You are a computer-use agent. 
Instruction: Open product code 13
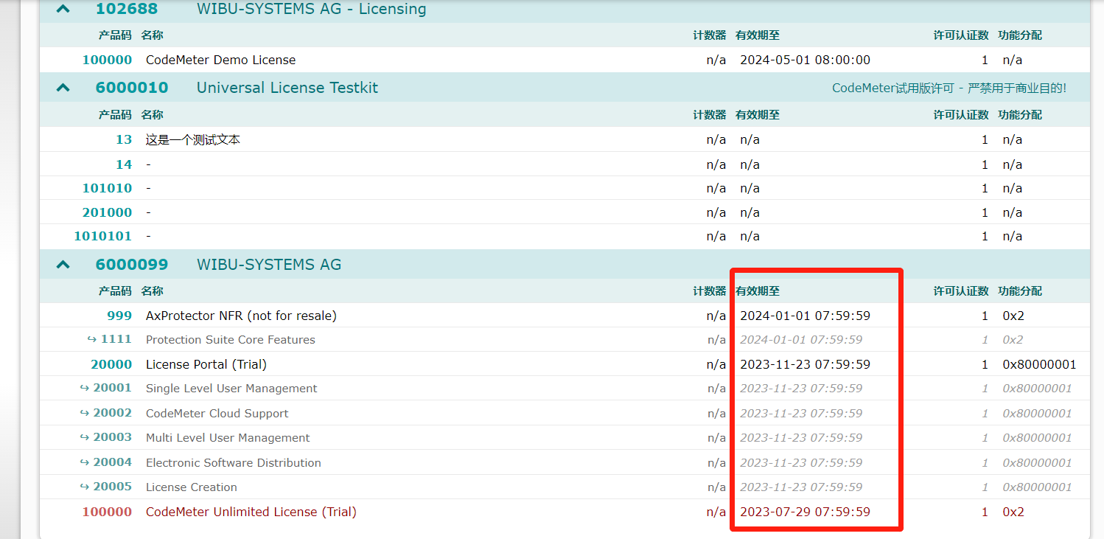click(x=124, y=139)
